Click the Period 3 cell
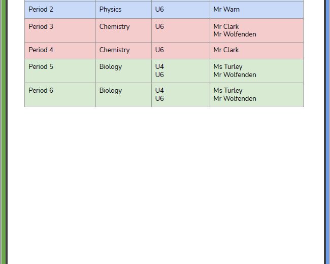This screenshot has height=264, width=330. pos(41,27)
